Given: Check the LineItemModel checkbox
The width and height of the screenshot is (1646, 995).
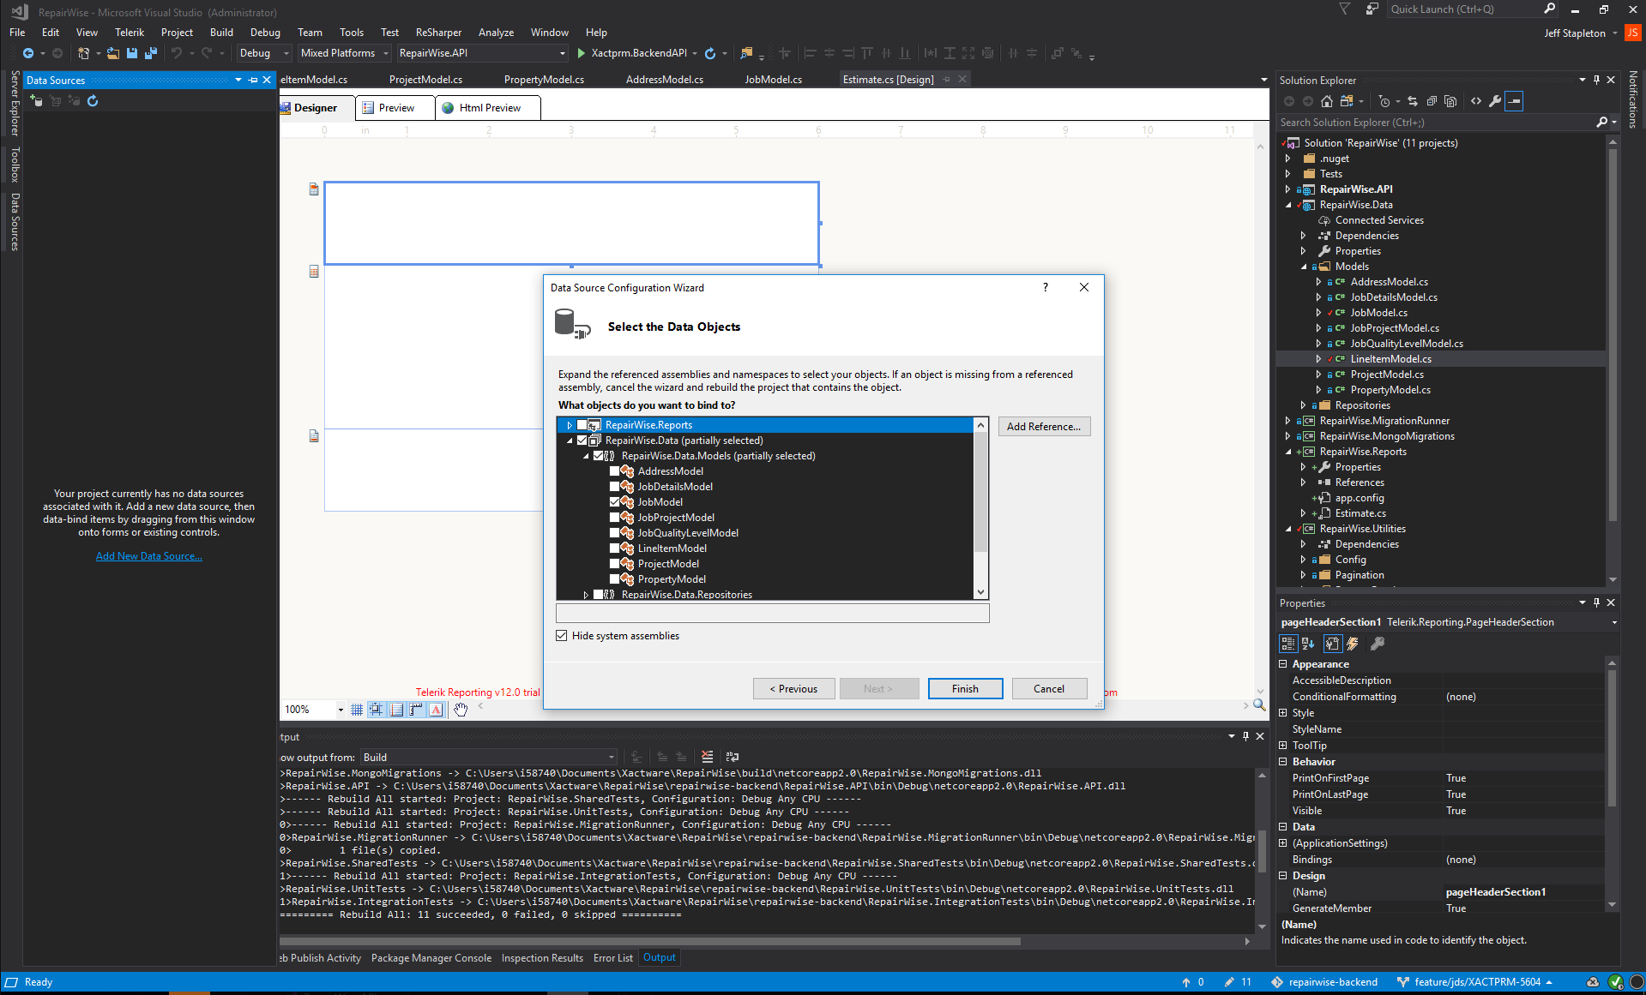Looking at the screenshot, I should [x=614, y=548].
